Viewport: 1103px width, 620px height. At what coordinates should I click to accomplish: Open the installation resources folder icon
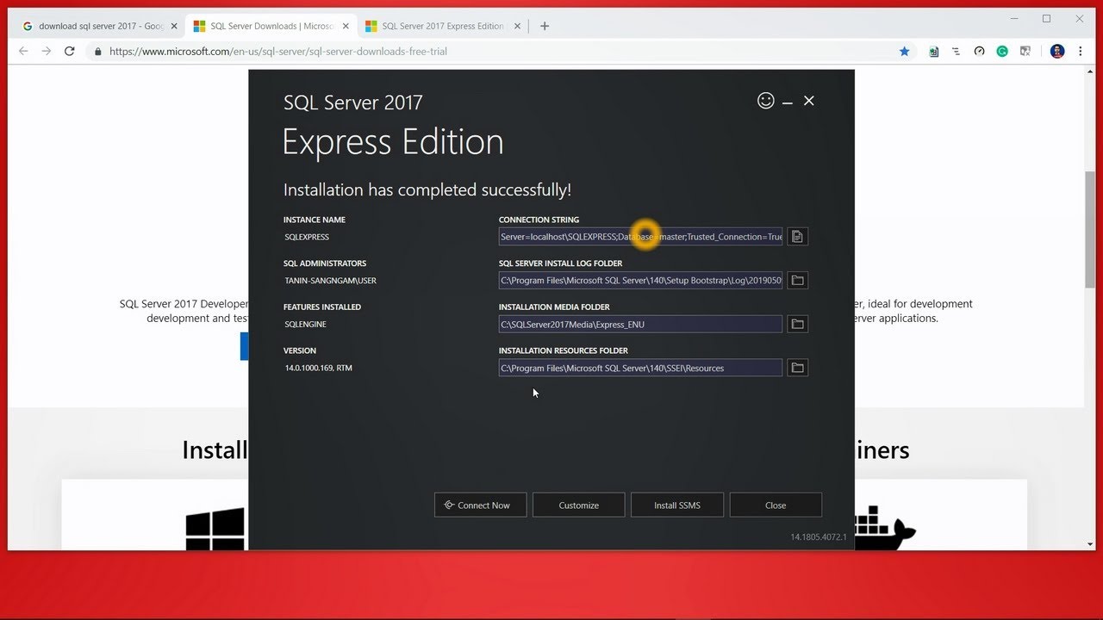[797, 368]
